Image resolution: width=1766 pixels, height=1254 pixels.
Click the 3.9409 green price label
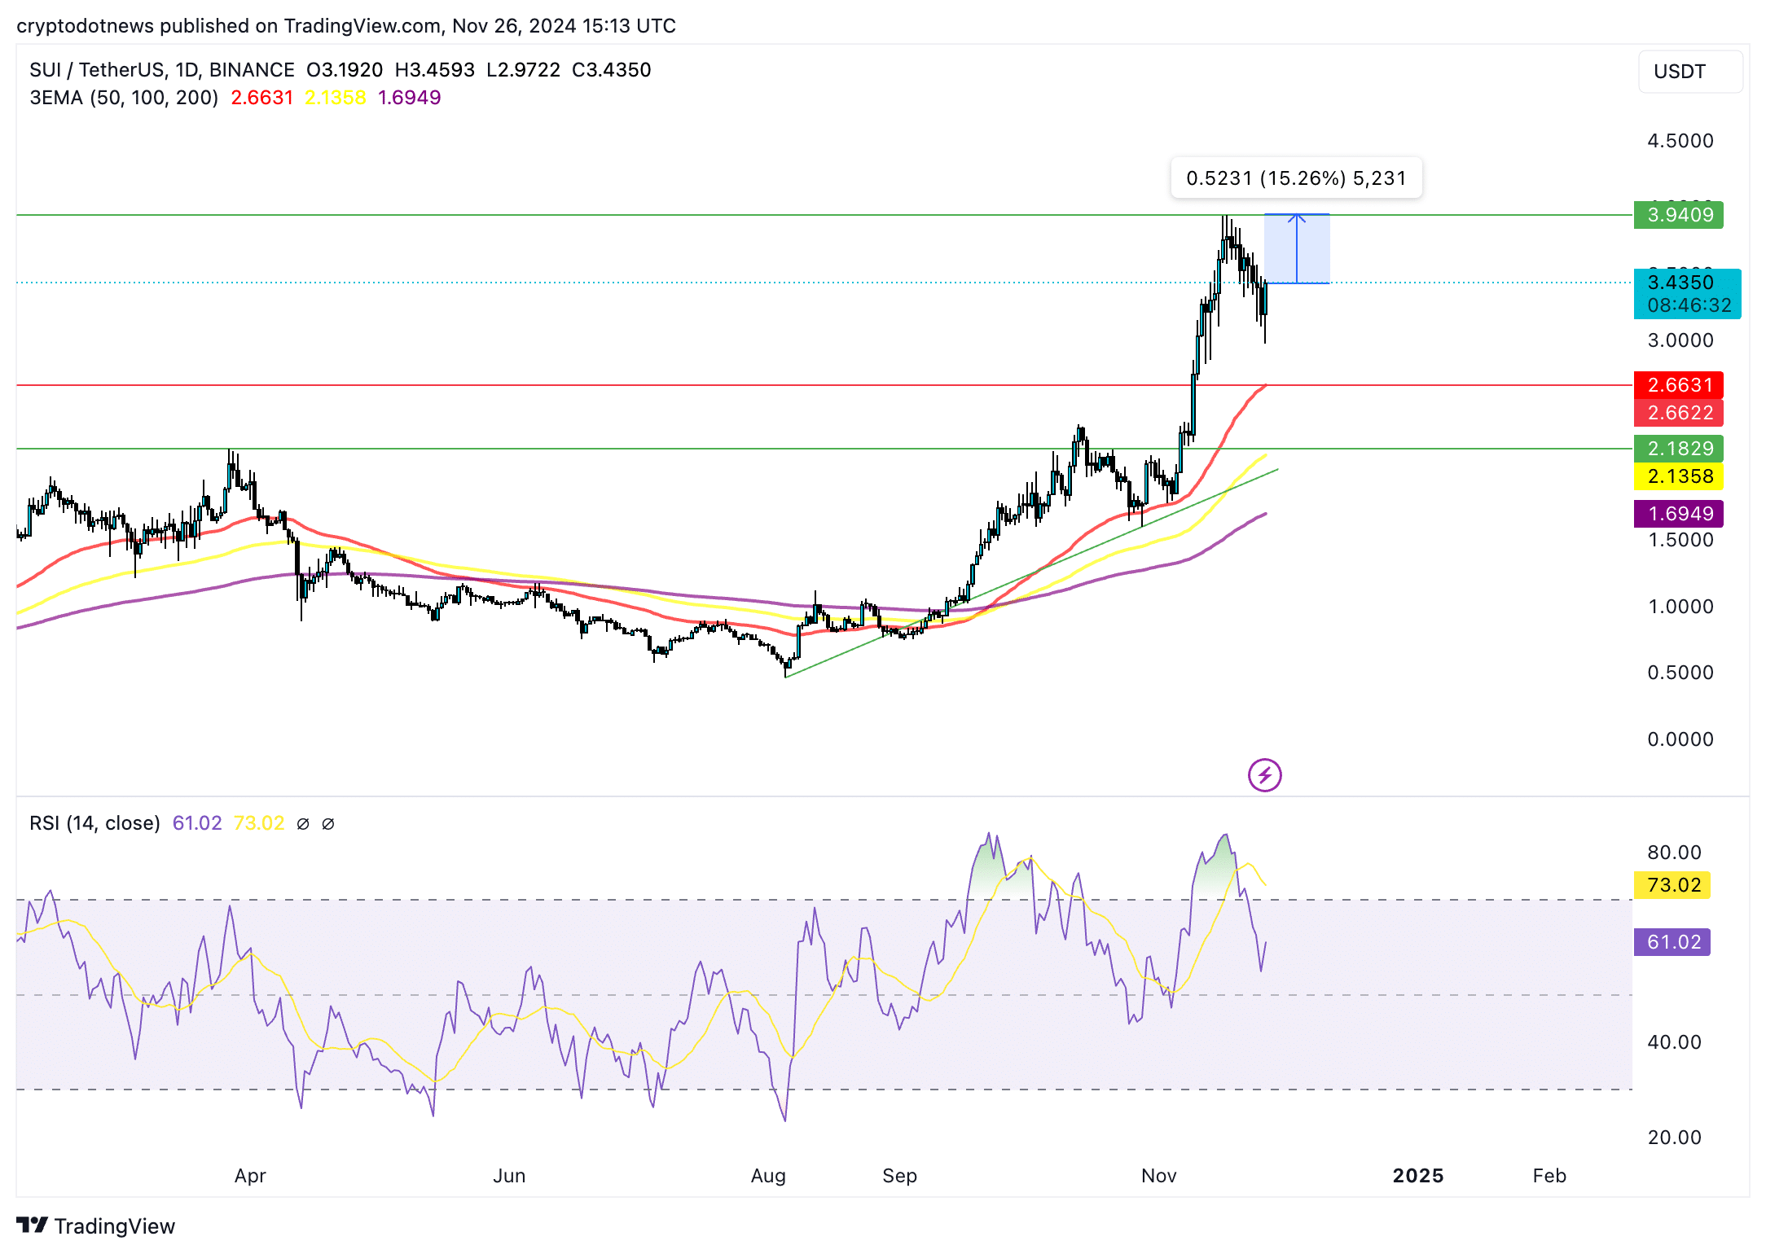[x=1678, y=215]
